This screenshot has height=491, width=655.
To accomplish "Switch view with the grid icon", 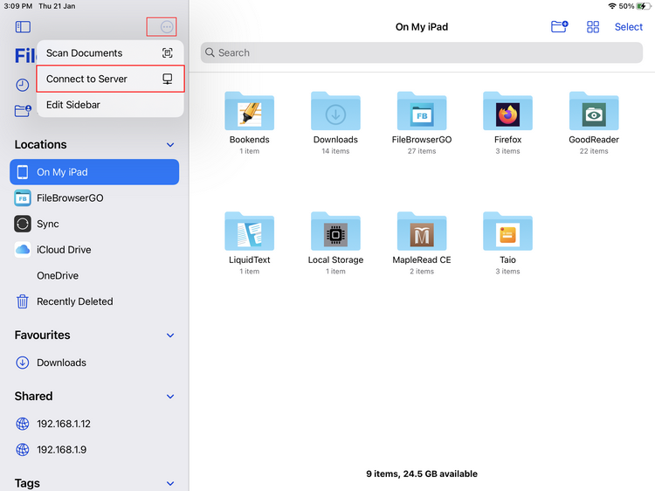I will [x=593, y=27].
